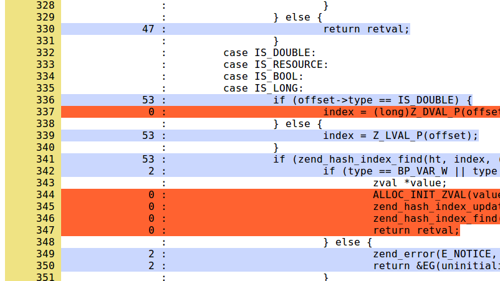Click 'return &EG(uninitial' line 350
This screenshot has width=500, height=281.
435,266
